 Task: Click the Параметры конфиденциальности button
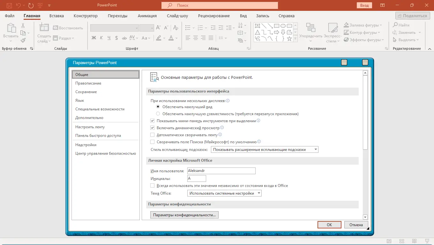coord(184,215)
